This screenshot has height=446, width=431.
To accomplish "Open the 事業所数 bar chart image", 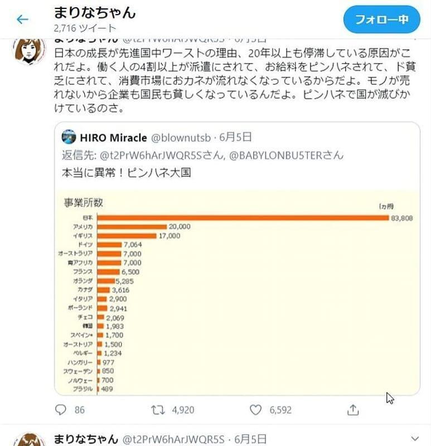I will tap(238, 292).
